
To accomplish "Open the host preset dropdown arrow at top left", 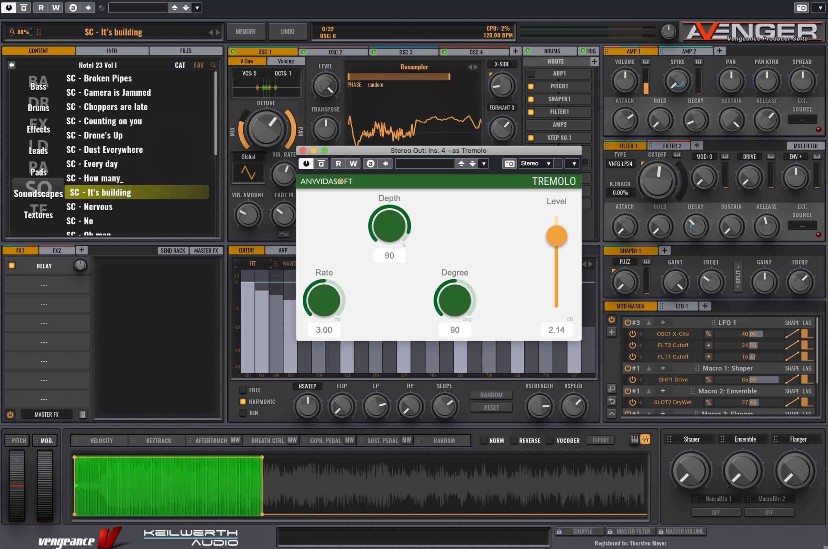I will pos(197,8).
